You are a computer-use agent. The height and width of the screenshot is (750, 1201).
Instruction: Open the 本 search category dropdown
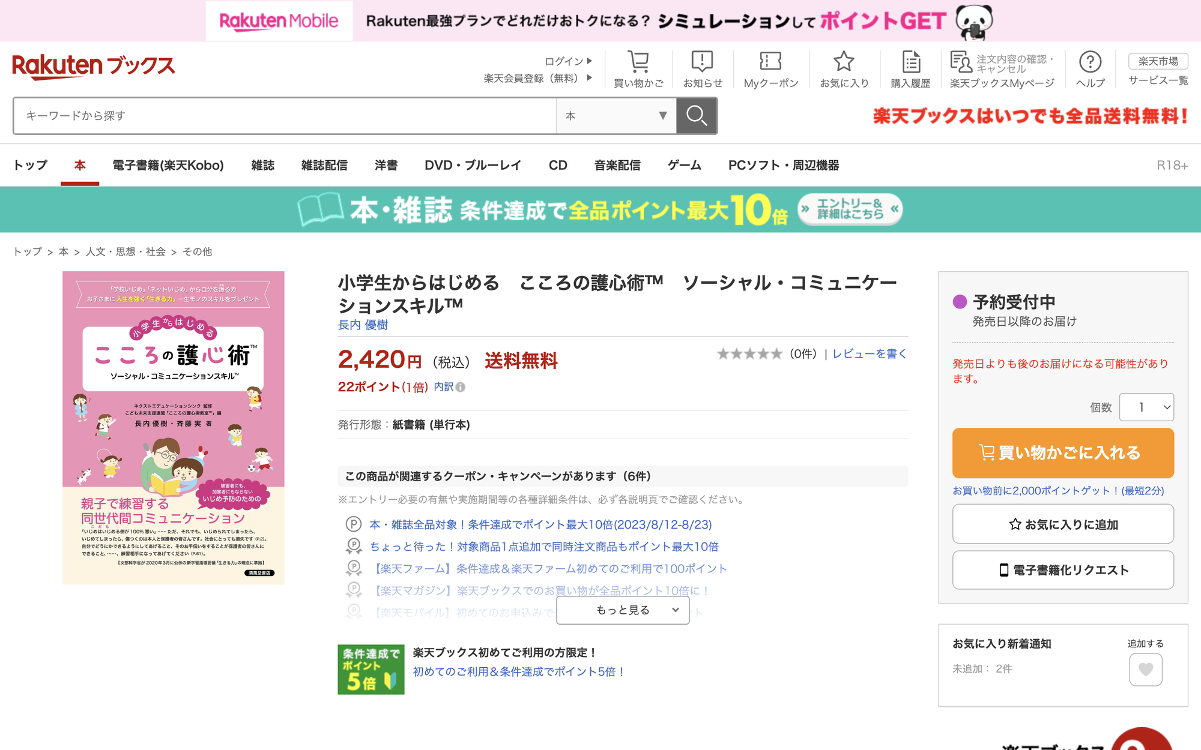click(616, 116)
